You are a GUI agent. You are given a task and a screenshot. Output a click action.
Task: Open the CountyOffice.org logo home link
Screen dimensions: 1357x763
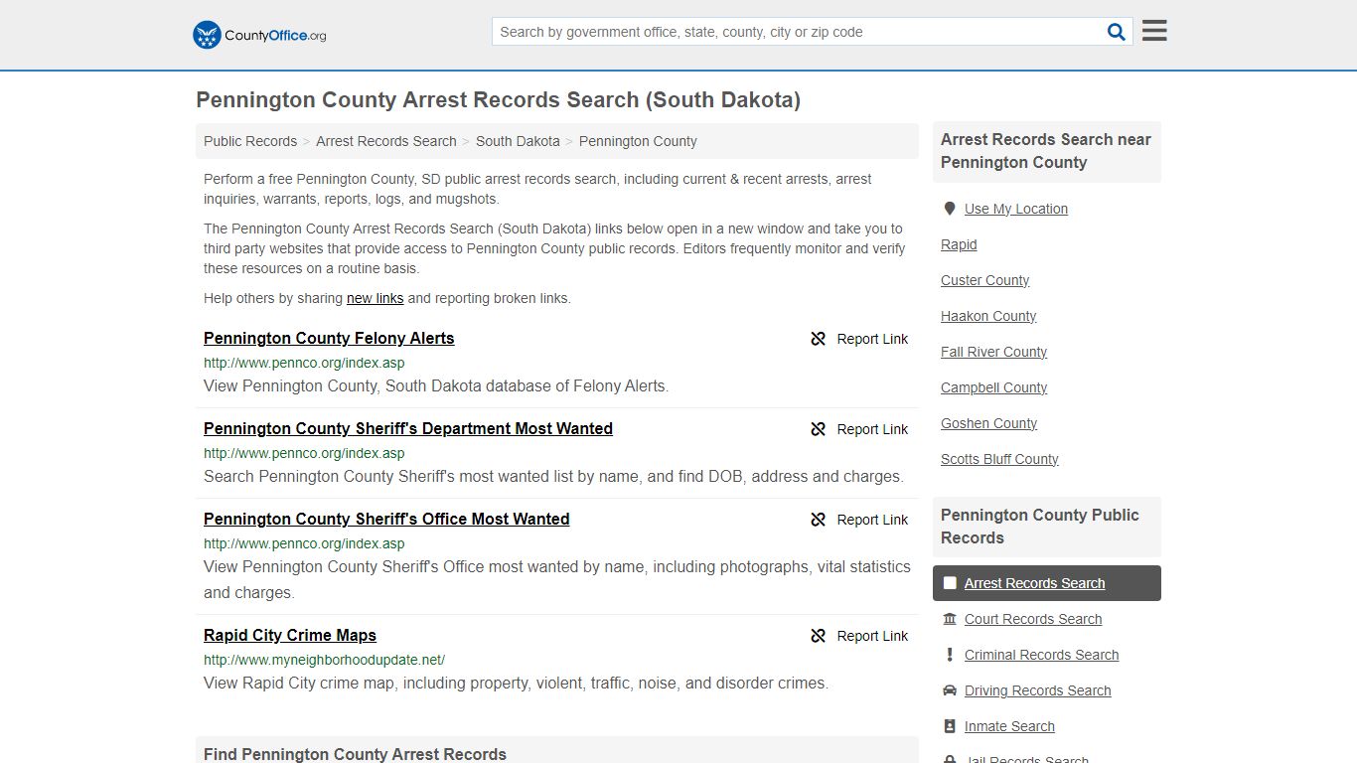[259, 35]
